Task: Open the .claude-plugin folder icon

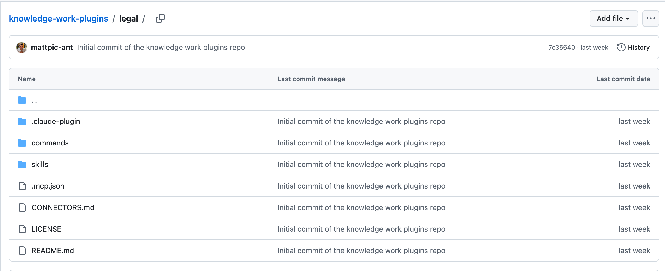Action: [22, 121]
